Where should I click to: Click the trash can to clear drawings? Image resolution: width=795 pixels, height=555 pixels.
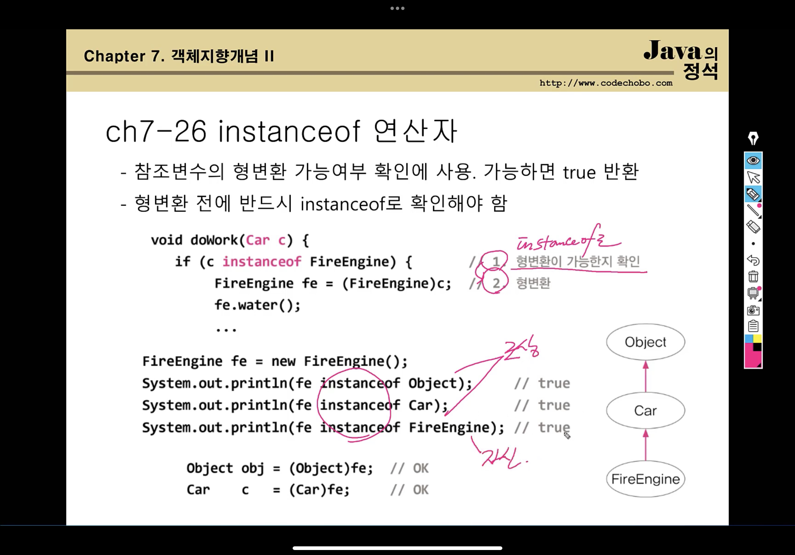753,277
